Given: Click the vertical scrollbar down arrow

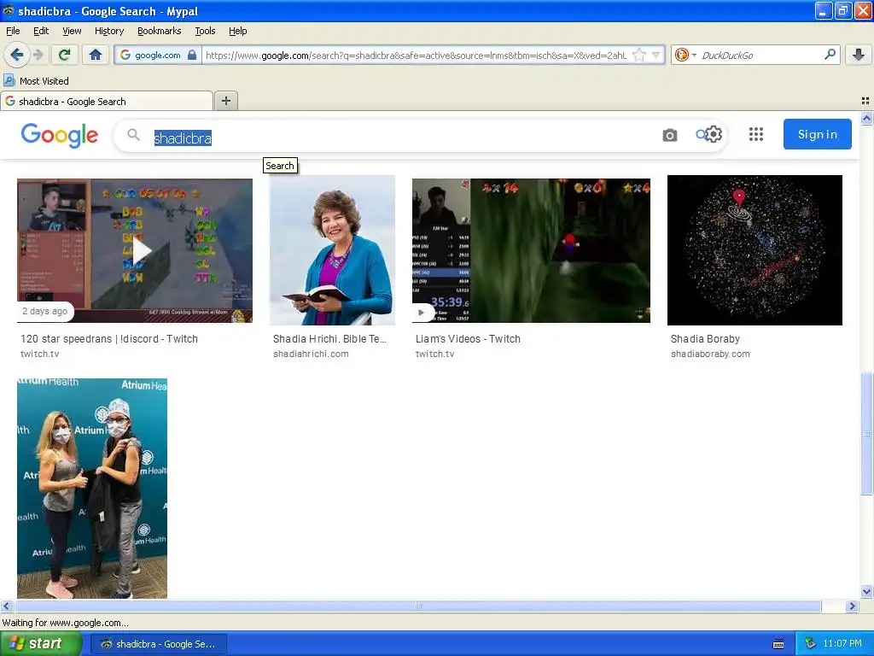Looking at the screenshot, I should pos(866,592).
